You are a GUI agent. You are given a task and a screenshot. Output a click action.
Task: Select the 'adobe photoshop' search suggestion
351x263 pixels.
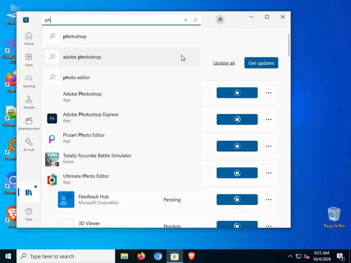pos(121,57)
